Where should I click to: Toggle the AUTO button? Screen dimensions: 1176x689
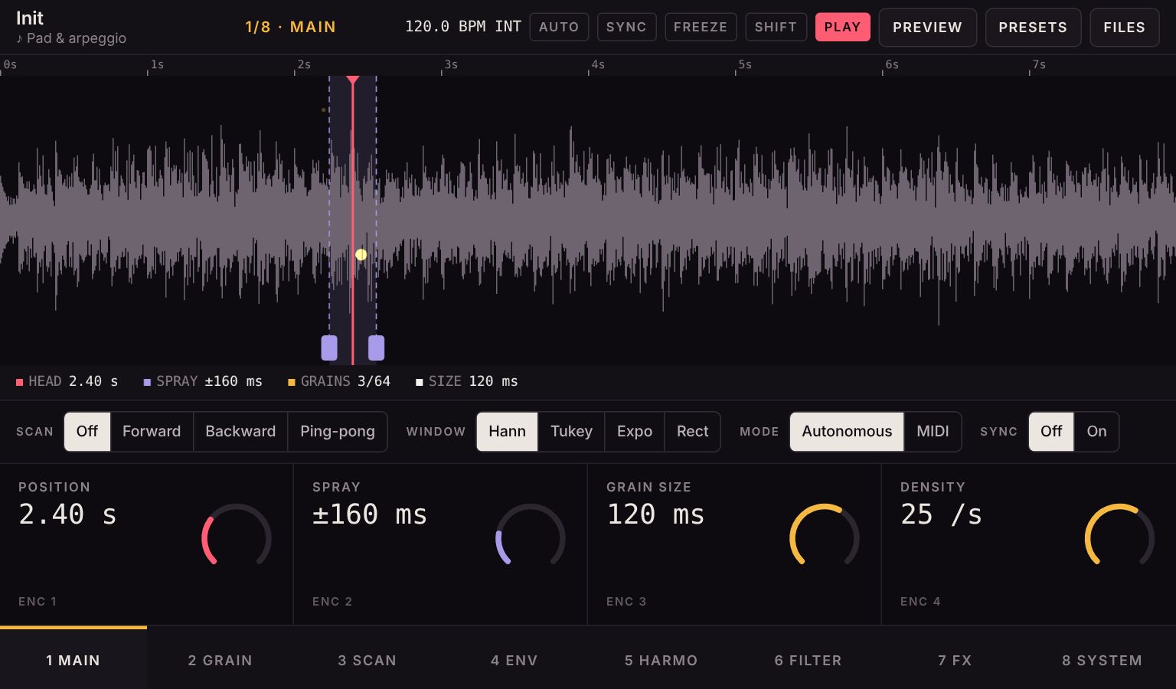click(x=559, y=27)
